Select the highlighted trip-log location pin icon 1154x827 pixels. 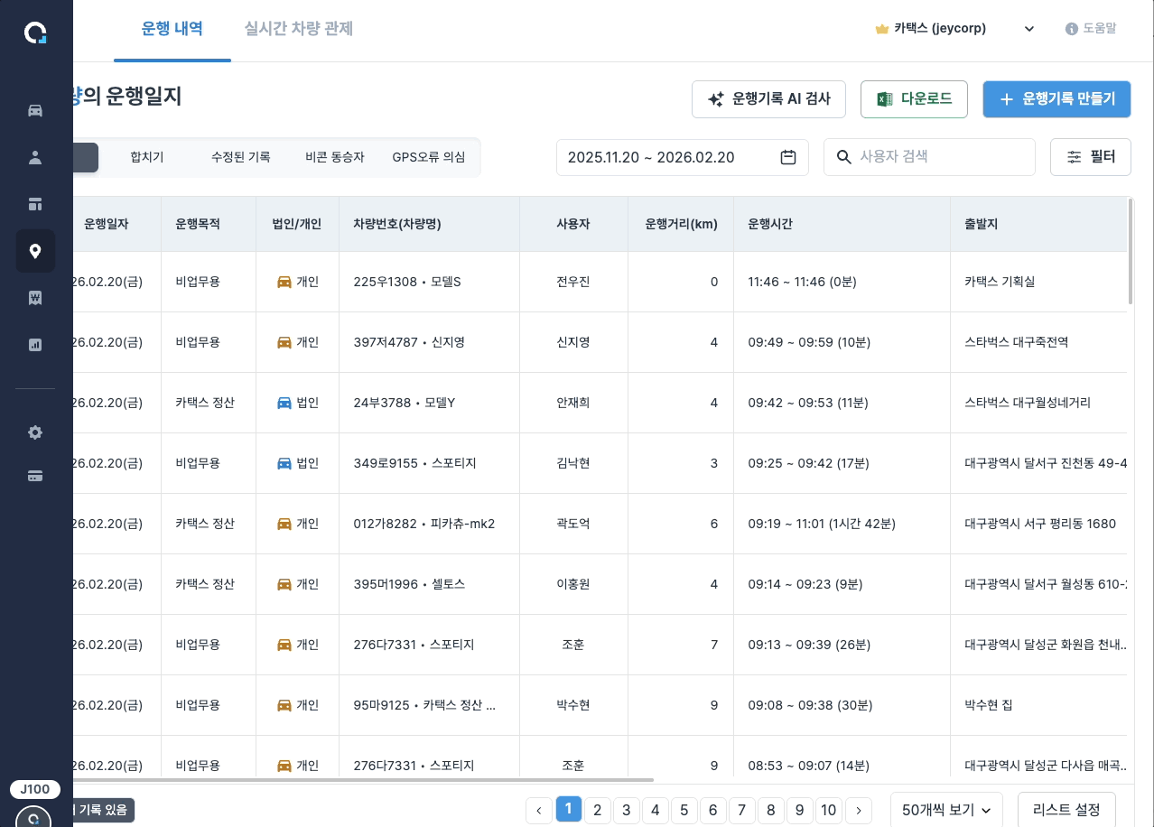coord(35,251)
